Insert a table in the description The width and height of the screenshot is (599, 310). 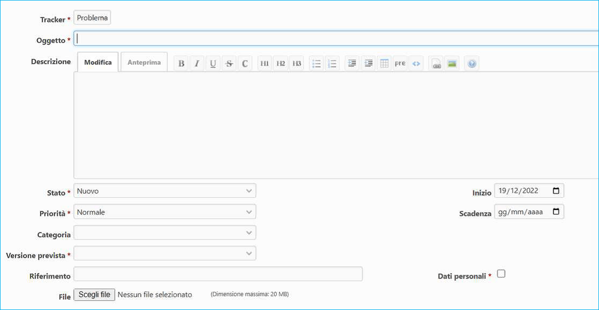[384, 64]
